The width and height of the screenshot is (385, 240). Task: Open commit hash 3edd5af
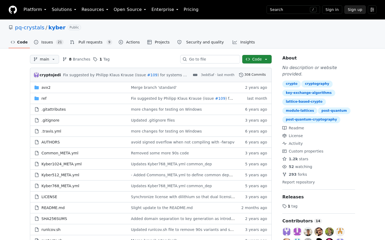(207, 75)
